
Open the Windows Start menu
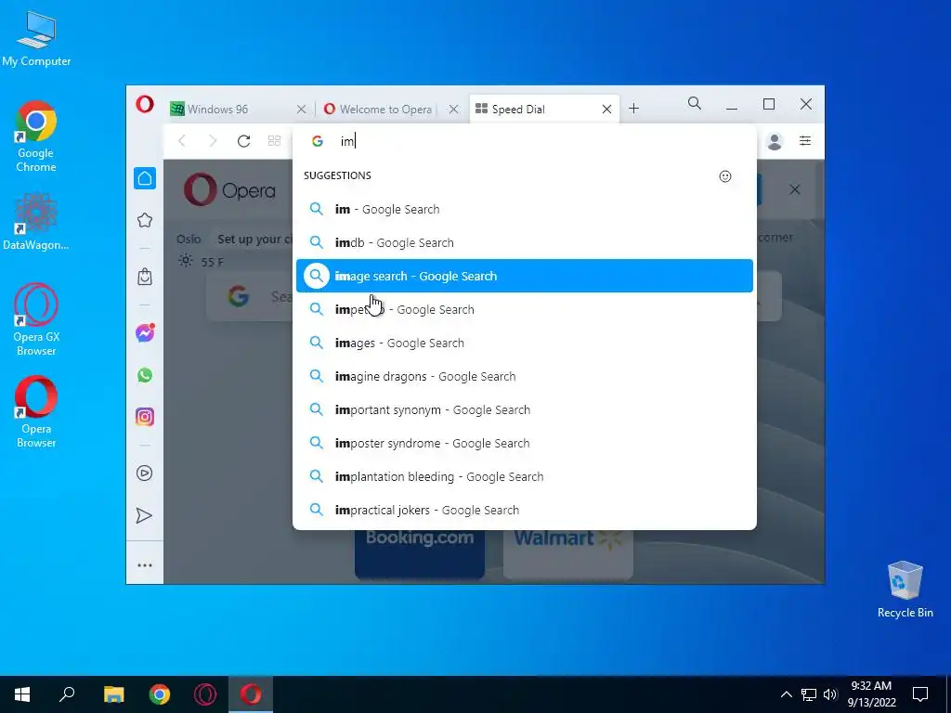point(22,694)
